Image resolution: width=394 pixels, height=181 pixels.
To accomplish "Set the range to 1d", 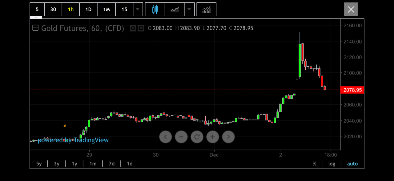I will [x=130, y=164].
